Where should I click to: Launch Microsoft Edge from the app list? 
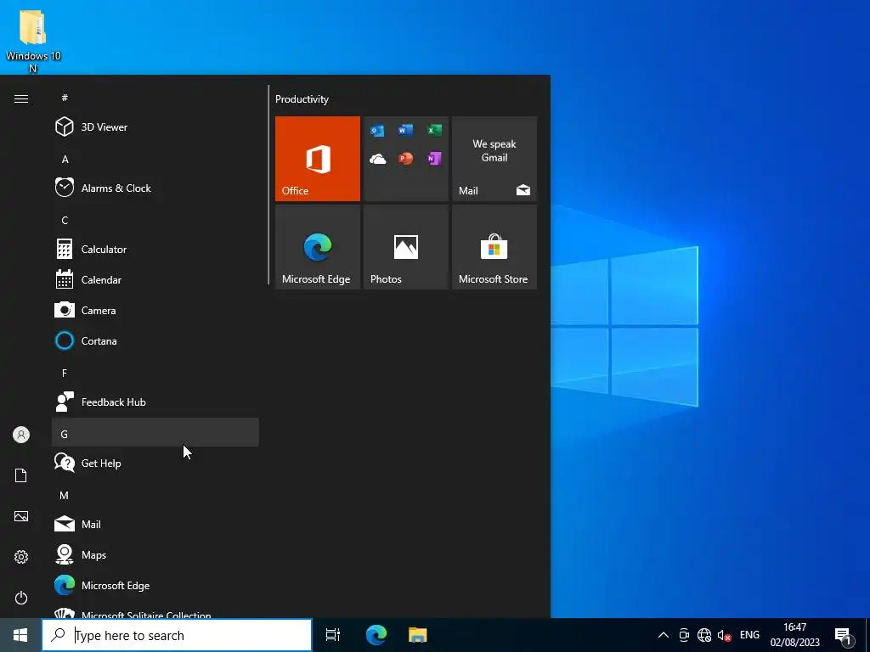(155, 585)
